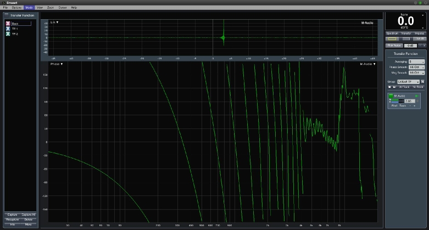Image resolution: width=429 pixels, height=230 pixels.
Task: Select the split-pane view layout icon
Action: click(405, 39)
